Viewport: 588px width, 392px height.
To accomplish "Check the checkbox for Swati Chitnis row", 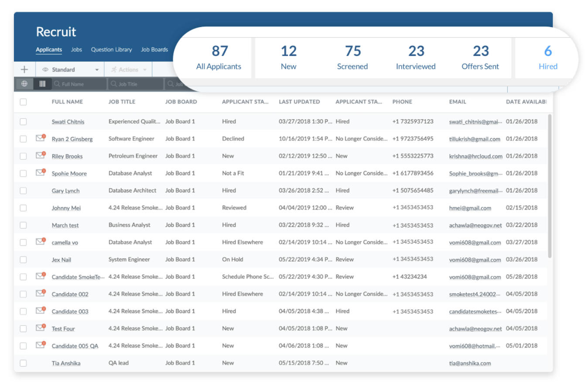I will pos(23,121).
